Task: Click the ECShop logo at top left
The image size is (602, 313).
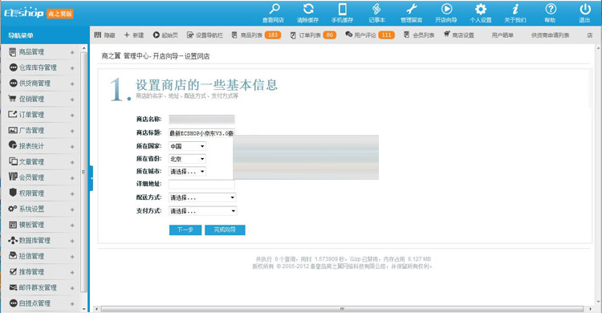Action: [x=39, y=13]
